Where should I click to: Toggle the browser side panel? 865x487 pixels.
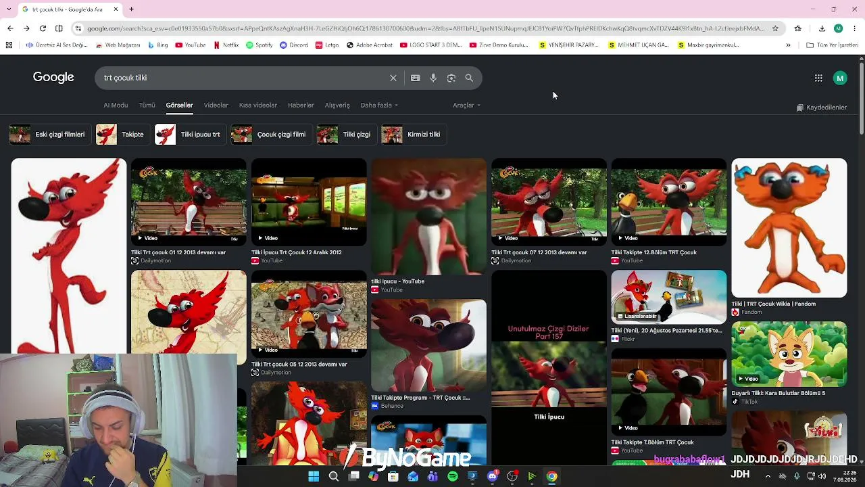[59, 28]
